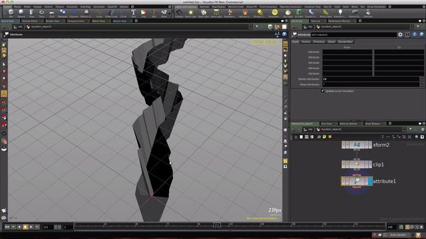This screenshot has height=239, width=426.
Task: Select the Sphere shelf tool
Action: (x=21, y=13)
